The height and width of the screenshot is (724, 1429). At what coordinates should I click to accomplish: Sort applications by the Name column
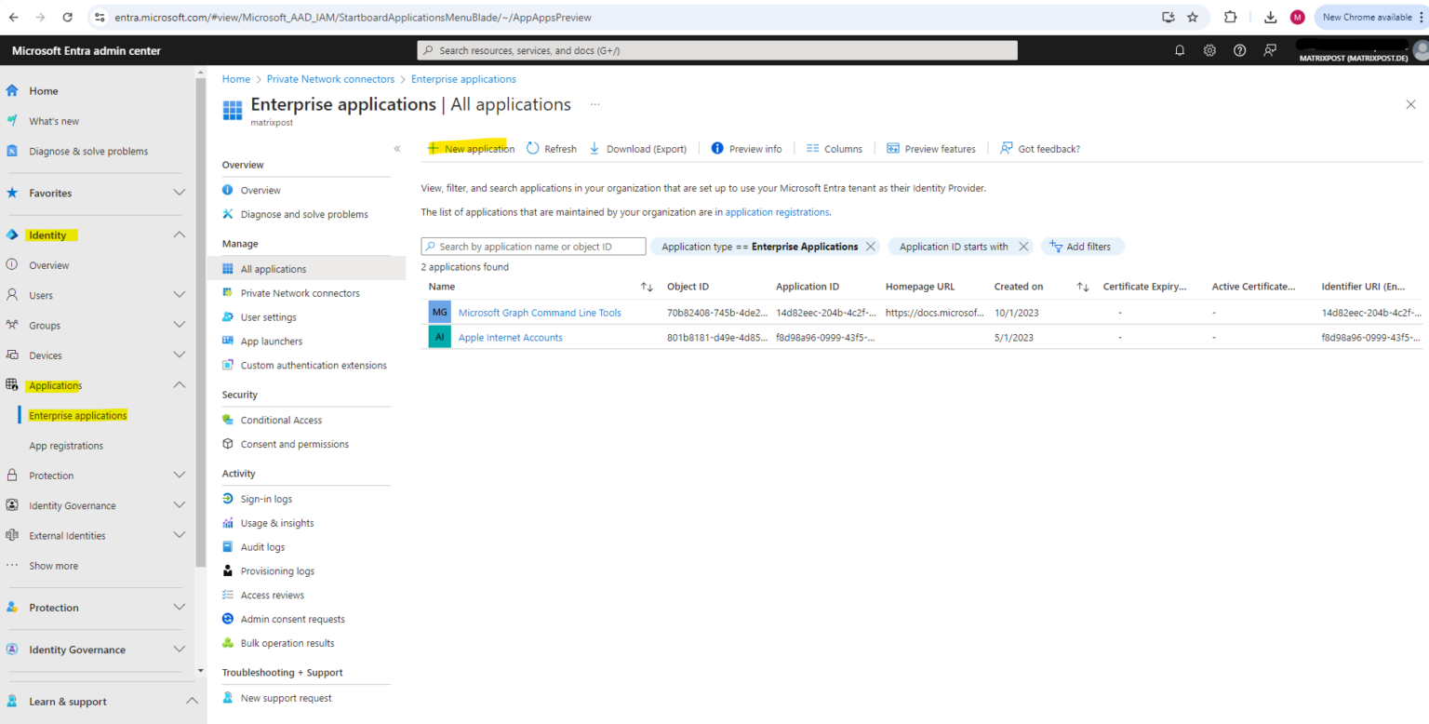648,287
